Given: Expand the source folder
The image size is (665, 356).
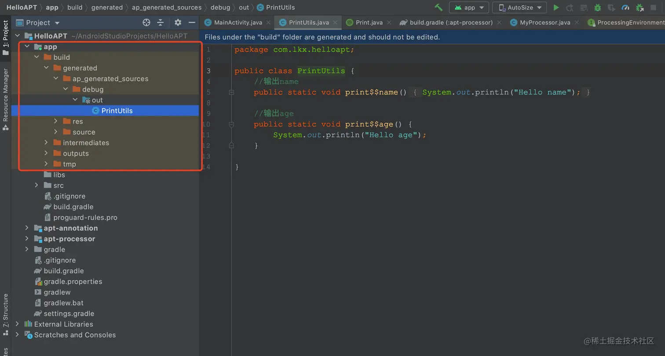Looking at the screenshot, I should 56,132.
